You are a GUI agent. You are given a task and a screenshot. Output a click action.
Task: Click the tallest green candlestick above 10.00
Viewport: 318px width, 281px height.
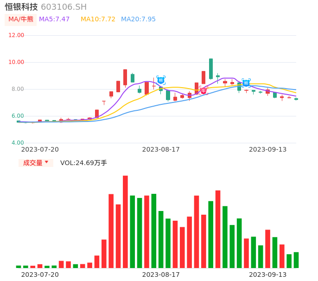(211, 69)
